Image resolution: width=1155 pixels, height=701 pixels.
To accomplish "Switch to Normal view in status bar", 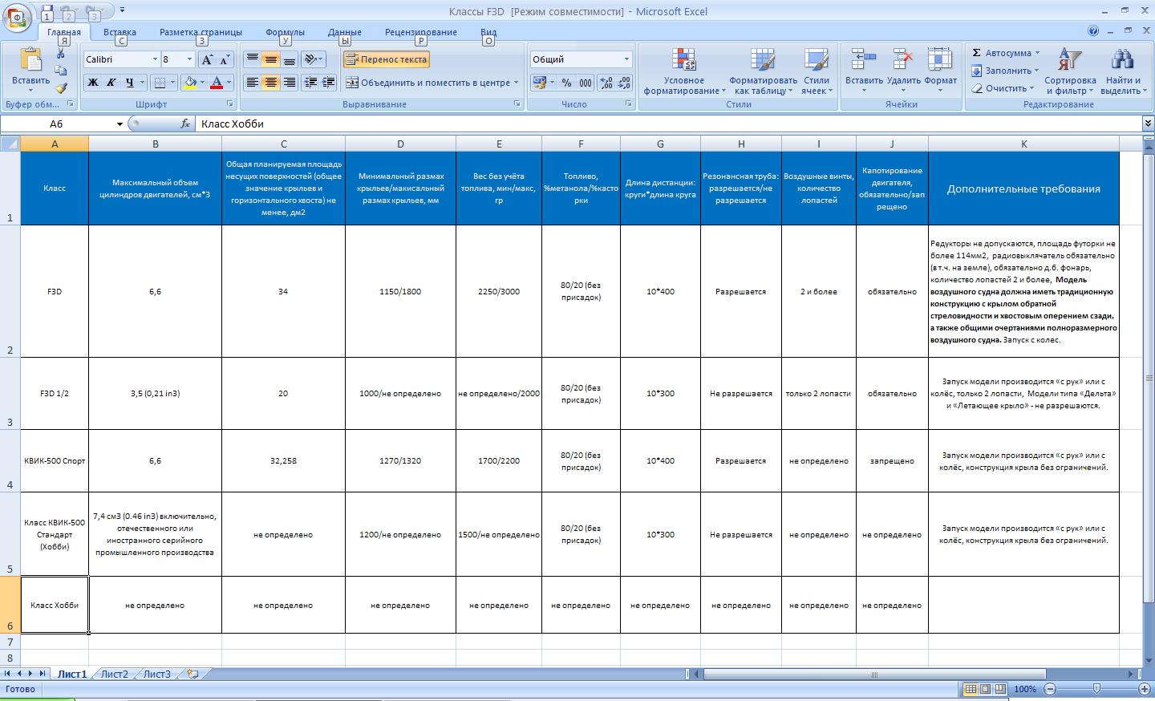I will coord(971,689).
